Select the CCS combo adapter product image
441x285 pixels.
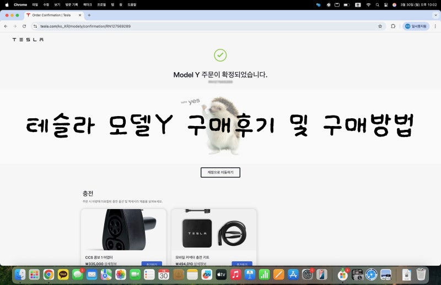[x=123, y=229]
